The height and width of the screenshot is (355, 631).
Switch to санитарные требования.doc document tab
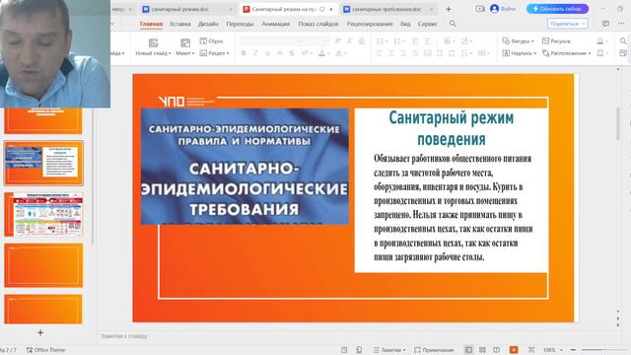(x=387, y=9)
